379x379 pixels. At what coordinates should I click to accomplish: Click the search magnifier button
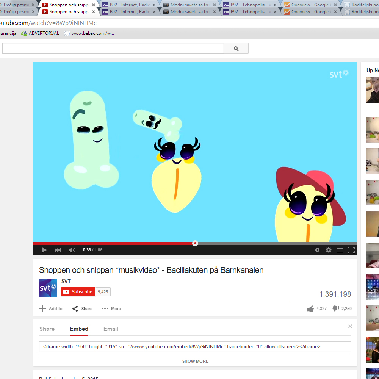[236, 49]
